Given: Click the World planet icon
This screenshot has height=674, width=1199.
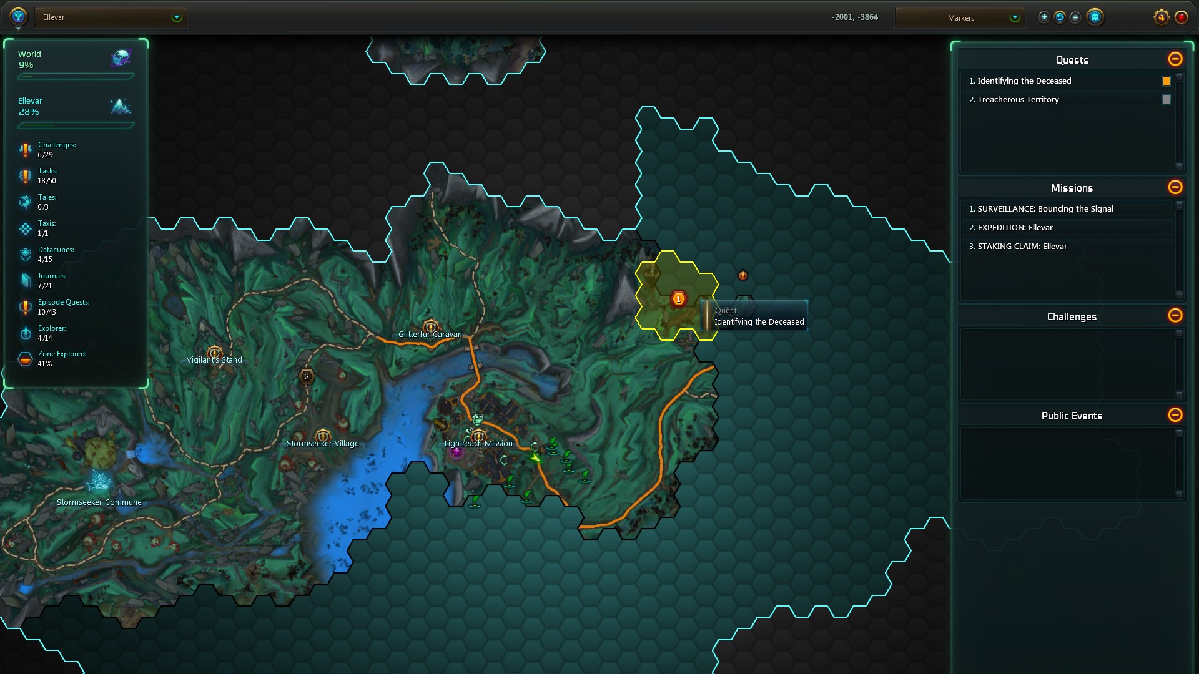Looking at the screenshot, I should [x=121, y=59].
